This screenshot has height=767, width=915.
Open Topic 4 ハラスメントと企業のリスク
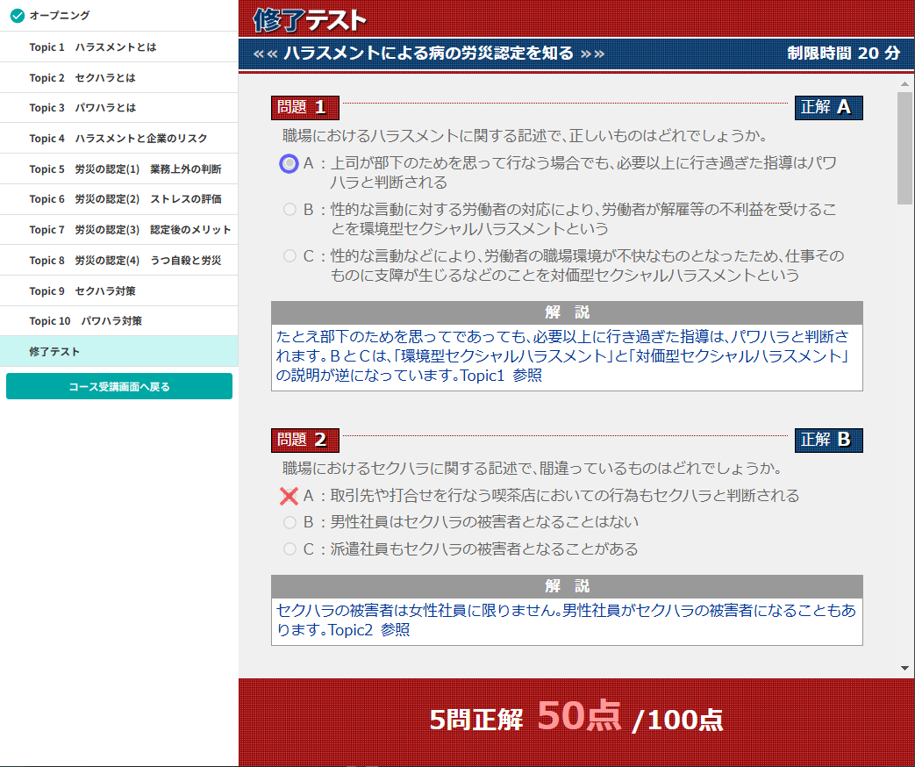(x=119, y=139)
